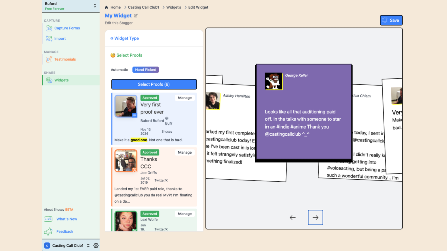Click Approved badge on Lexi Wolfe proof

coord(150,214)
